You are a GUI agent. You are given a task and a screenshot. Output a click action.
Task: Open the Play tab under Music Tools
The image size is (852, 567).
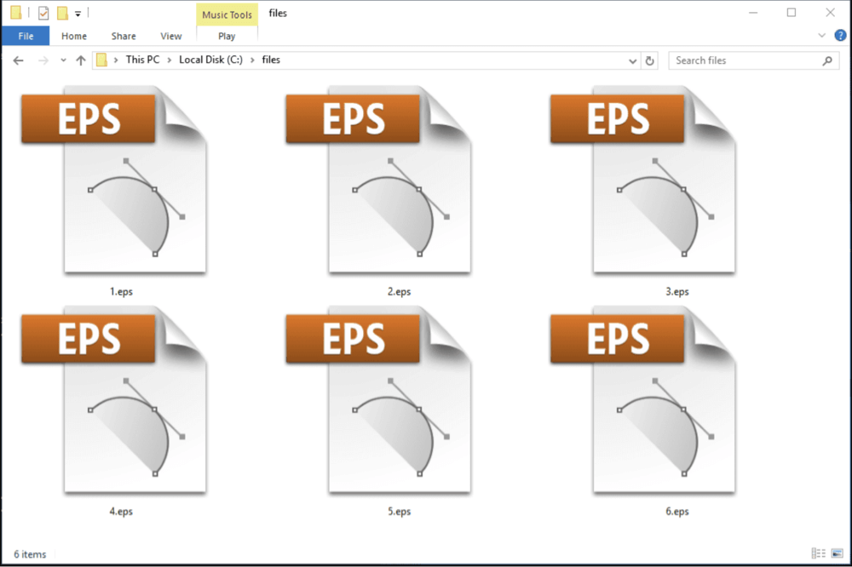[227, 36]
